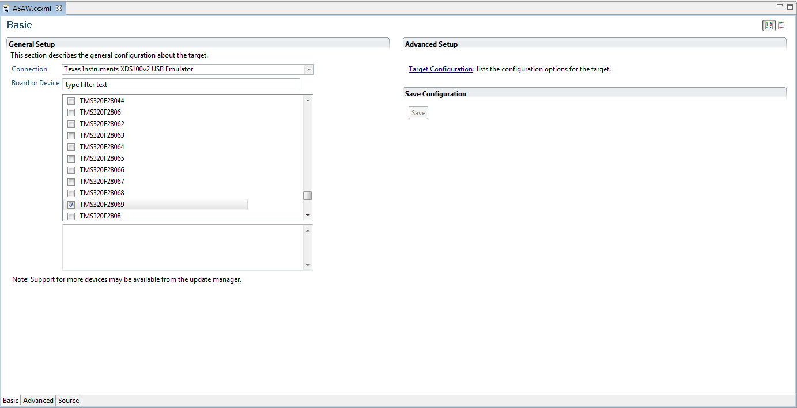Minimize the editor pane
Image resolution: width=797 pixels, height=408 pixels.
pyautogui.click(x=780, y=6)
